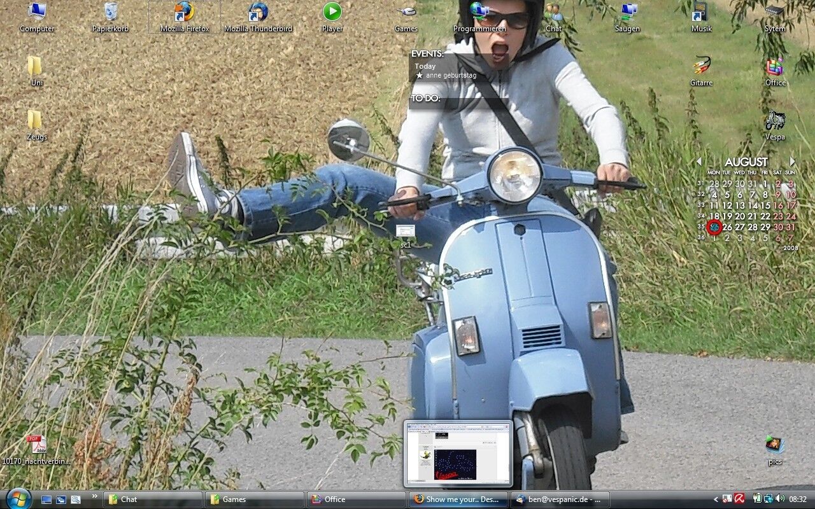Image resolution: width=815 pixels, height=509 pixels.
Task: Click the volume speaker tray icon
Action: coord(780,499)
